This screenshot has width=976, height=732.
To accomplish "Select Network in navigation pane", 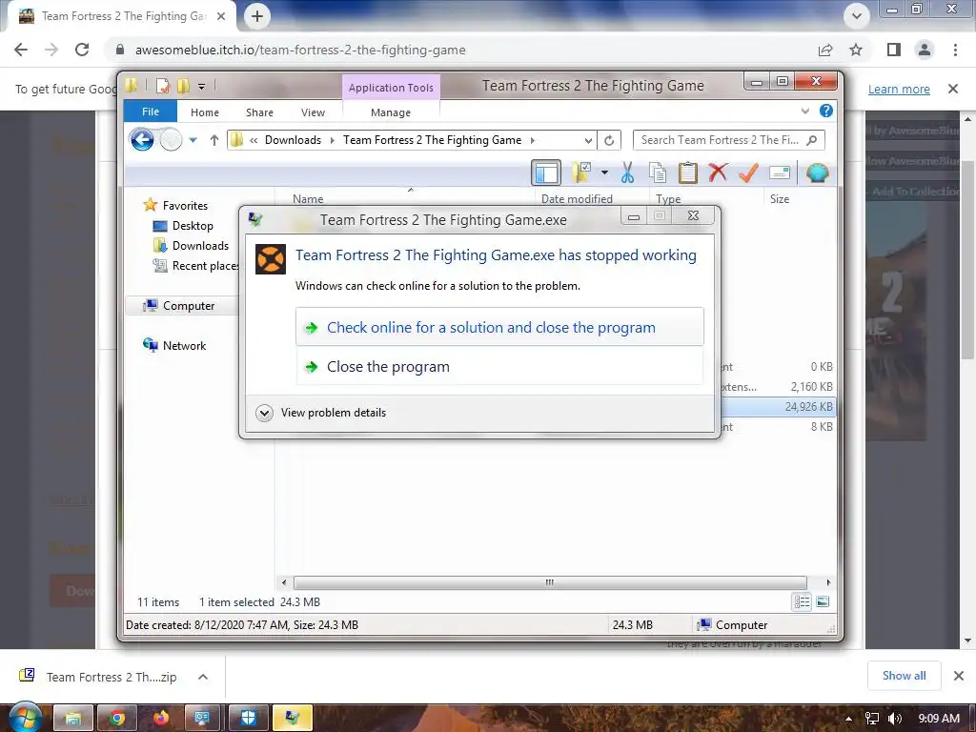I will 174,345.
